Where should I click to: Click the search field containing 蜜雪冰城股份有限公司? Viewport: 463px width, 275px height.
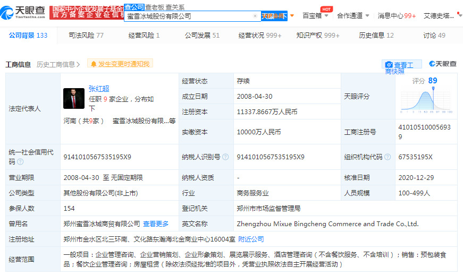[x=192, y=16]
